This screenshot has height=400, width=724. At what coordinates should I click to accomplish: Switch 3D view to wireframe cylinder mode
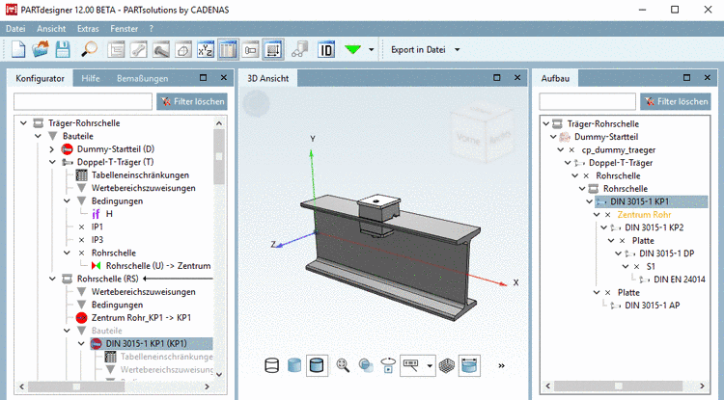(272, 365)
